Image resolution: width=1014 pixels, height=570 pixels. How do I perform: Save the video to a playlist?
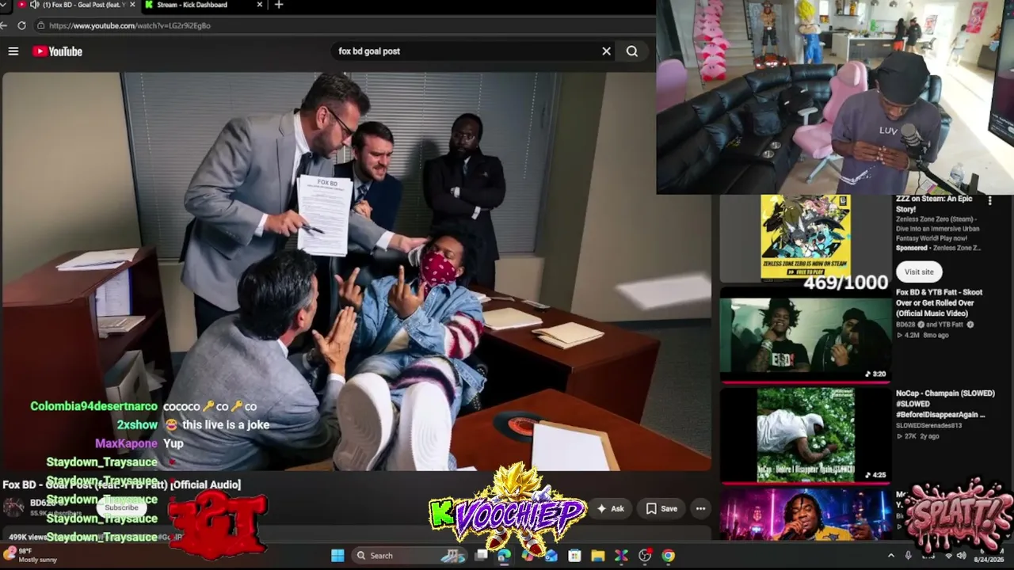click(x=661, y=509)
